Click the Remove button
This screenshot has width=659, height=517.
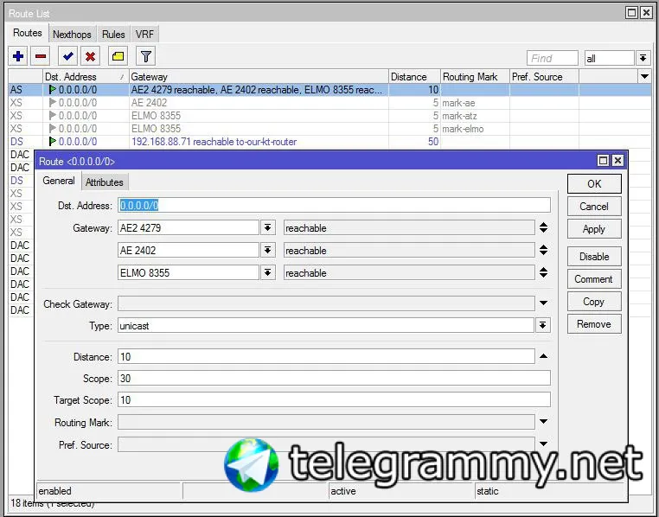tap(594, 324)
